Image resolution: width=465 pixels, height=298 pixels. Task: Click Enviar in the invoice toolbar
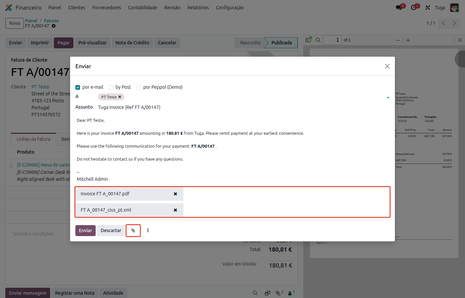coord(16,43)
